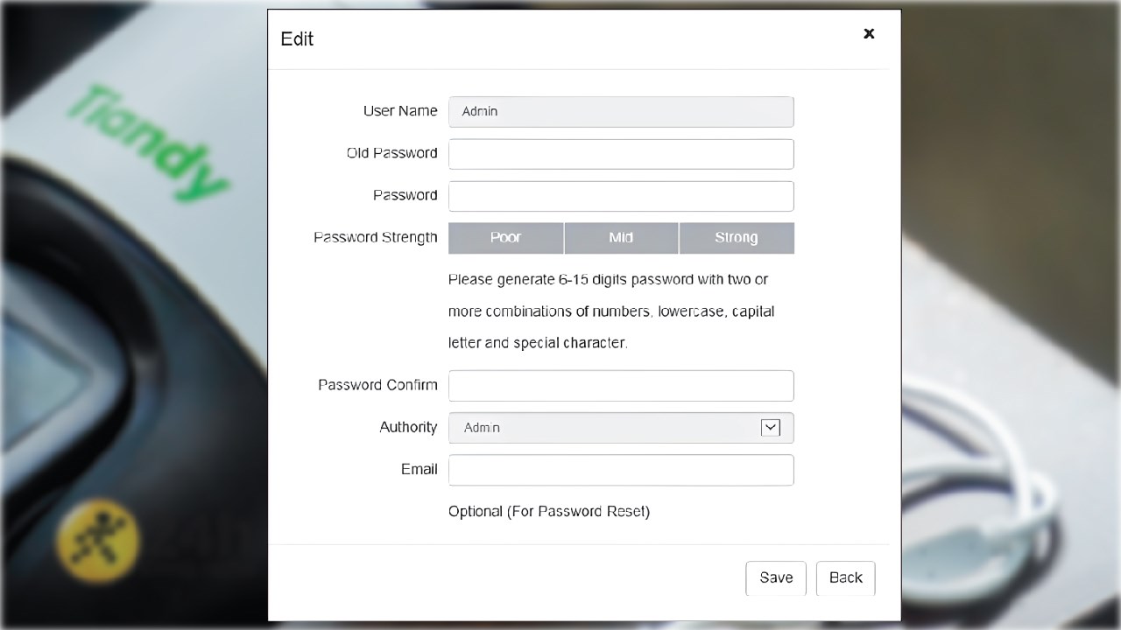This screenshot has width=1121, height=630.
Task: Click the Save button
Action: tap(776, 577)
